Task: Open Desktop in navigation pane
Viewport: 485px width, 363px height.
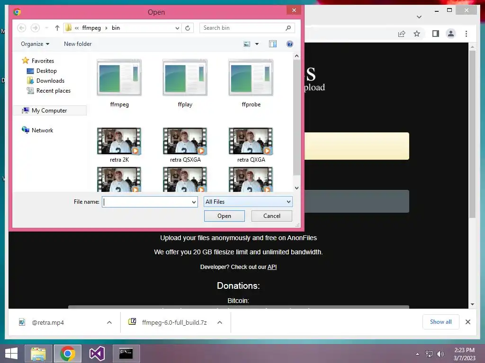Action: 42,71
